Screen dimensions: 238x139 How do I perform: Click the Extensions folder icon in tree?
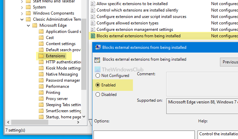pos(41,56)
